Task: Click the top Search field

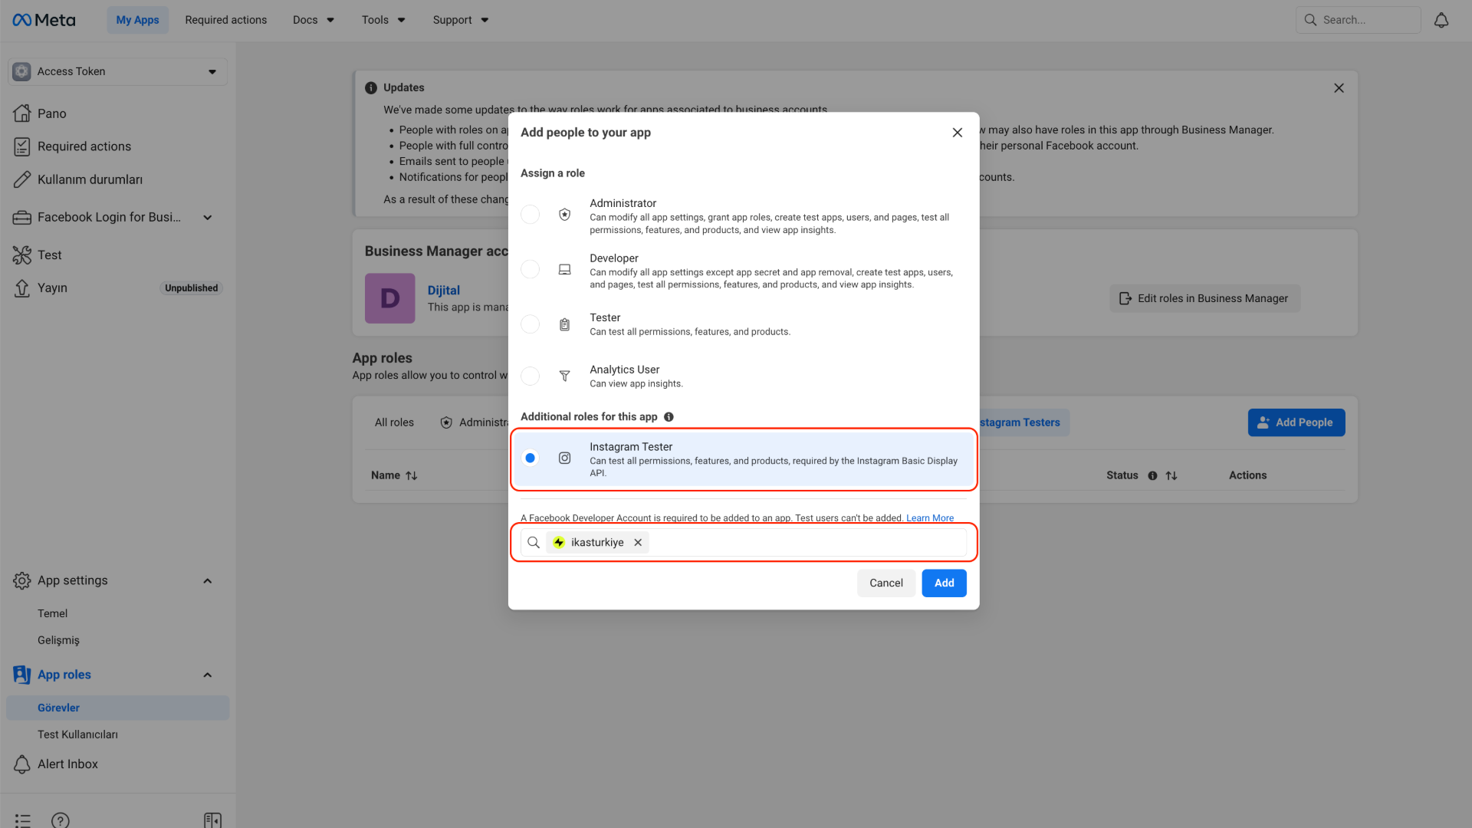Action: point(1358,20)
